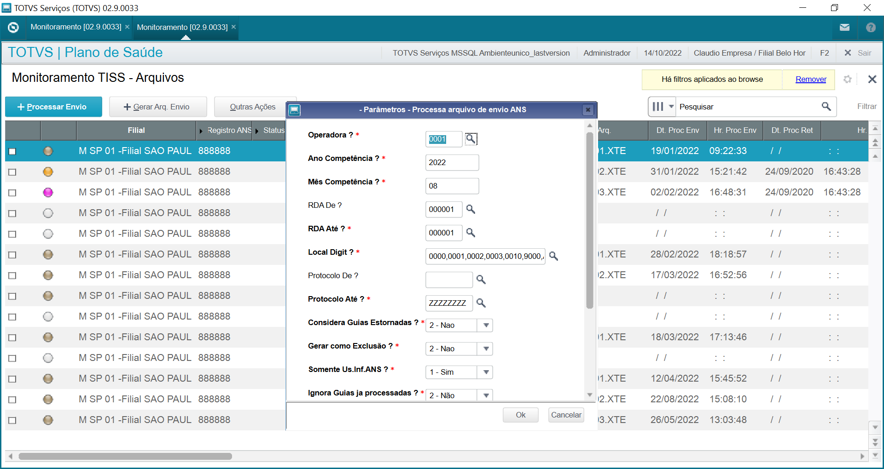Click the Filial column header
884x469 pixels.
coord(136,130)
